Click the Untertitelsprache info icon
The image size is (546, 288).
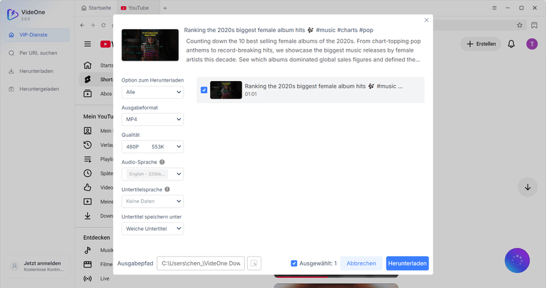(x=167, y=189)
